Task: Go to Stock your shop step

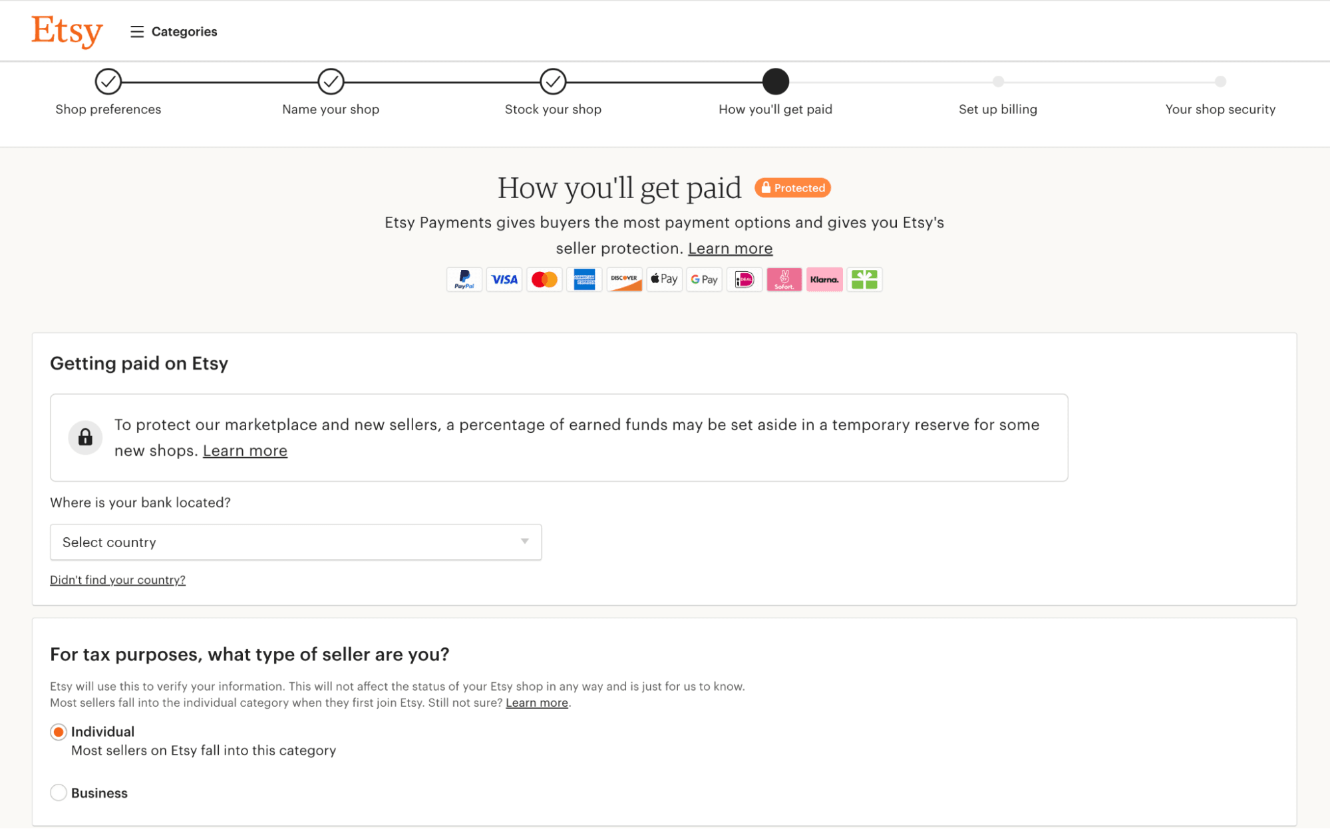Action: click(553, 82)
